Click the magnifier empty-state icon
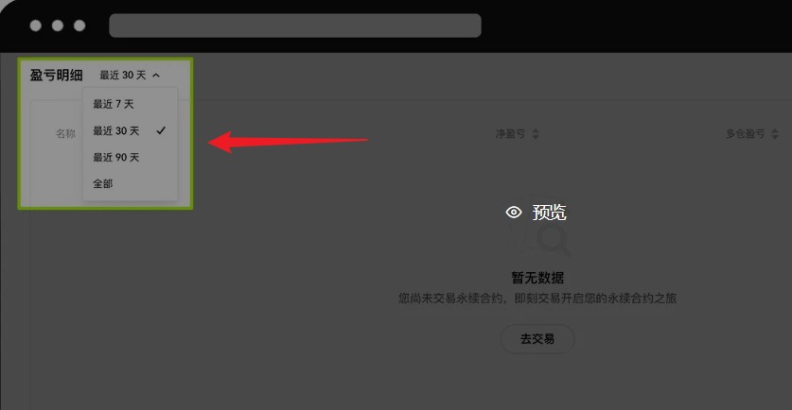Image resolution: width=792 pixels, height=410 pixels. 550,240
